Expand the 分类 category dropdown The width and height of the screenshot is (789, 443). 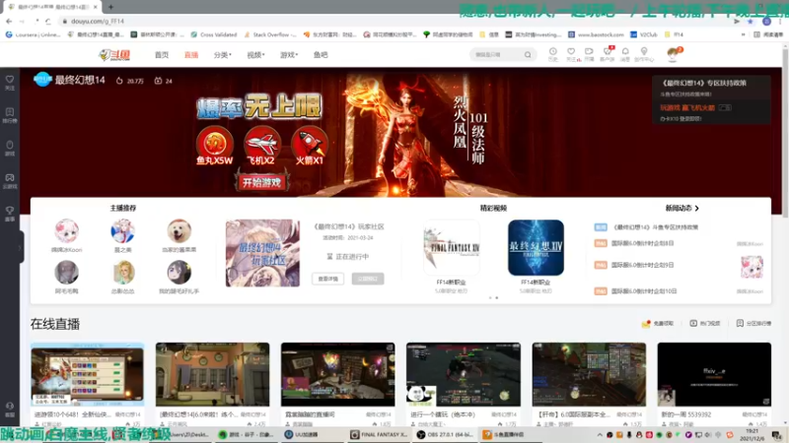tap(223, 55)
